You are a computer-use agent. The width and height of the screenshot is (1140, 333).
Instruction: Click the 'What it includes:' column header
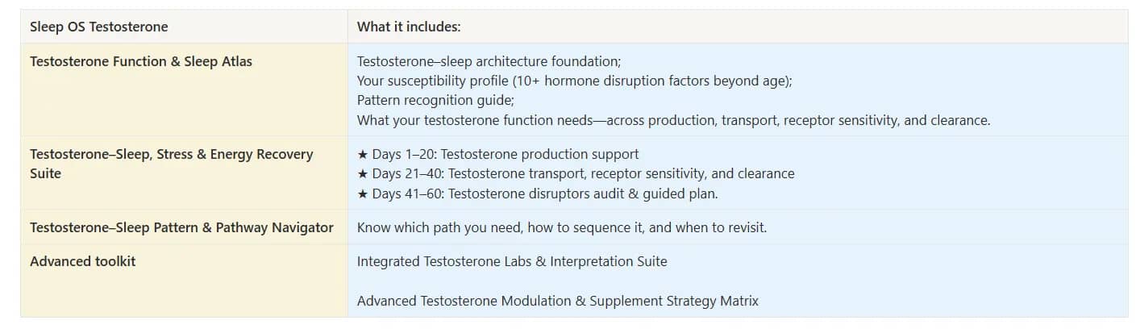409,27
